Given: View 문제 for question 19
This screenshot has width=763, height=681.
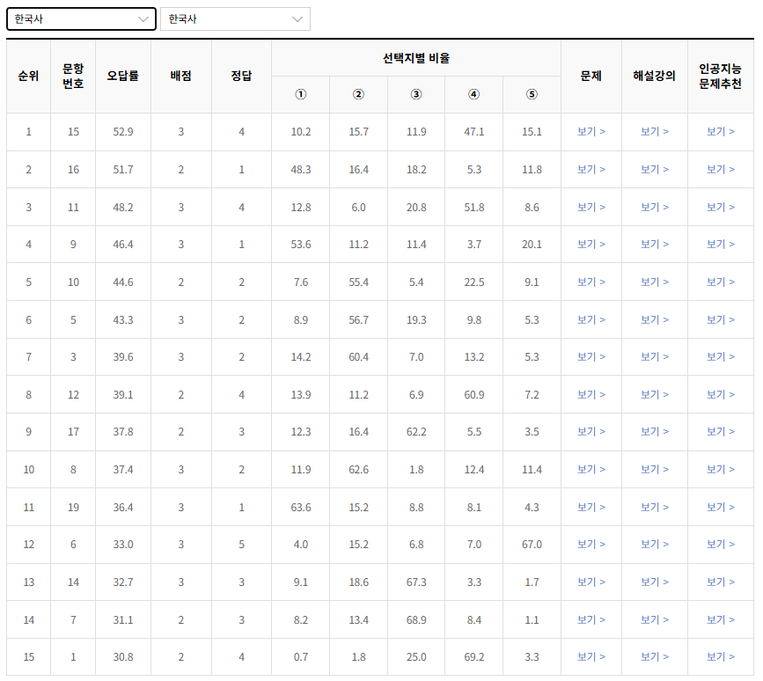Looking at the screenshot, I should click(591, 507).
